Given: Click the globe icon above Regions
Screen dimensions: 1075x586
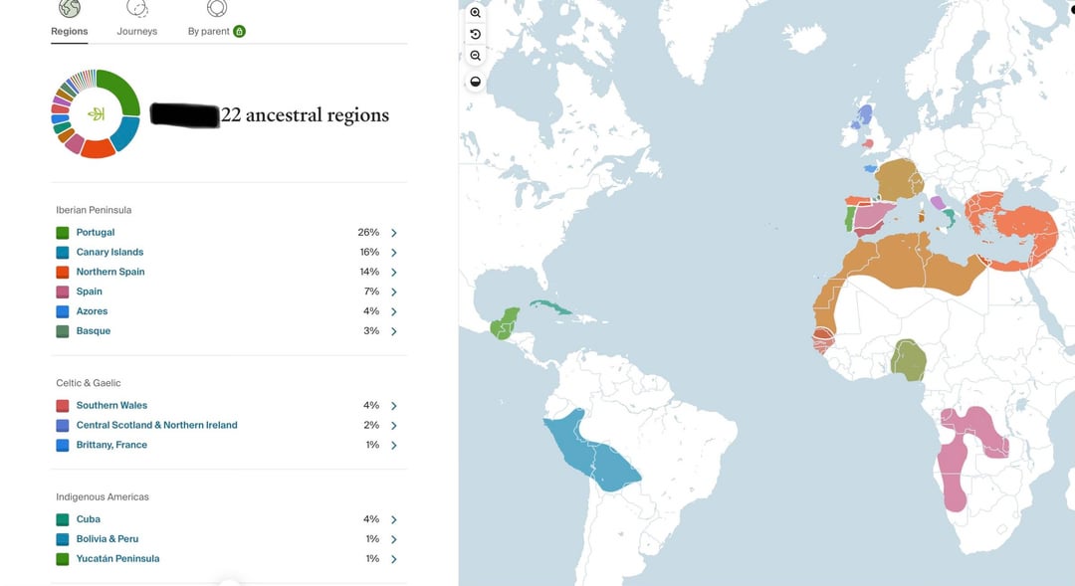Looking at the screenshot, I should [x=70, y=8].
